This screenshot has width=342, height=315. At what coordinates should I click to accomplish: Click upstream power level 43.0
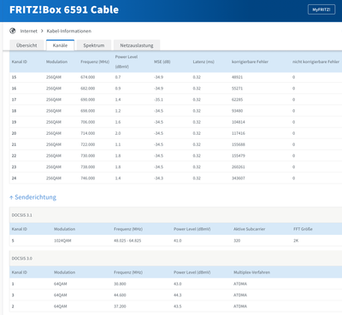click(x=178, y=284)
